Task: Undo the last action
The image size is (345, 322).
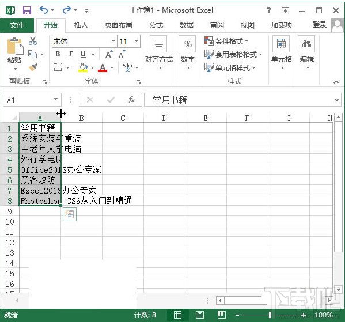Action: point(44,10)
